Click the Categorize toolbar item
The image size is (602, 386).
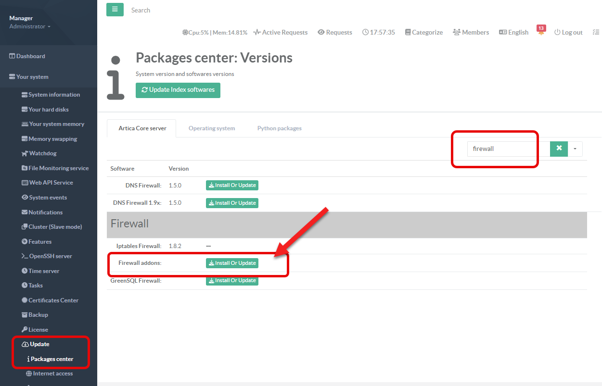click(x=423, y=32)
